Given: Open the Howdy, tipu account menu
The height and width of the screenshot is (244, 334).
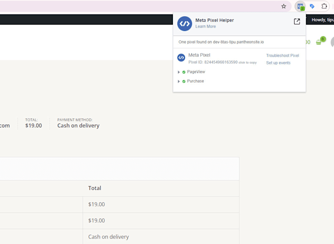Looking at the screenshot, I should click(x=322, y=20).
